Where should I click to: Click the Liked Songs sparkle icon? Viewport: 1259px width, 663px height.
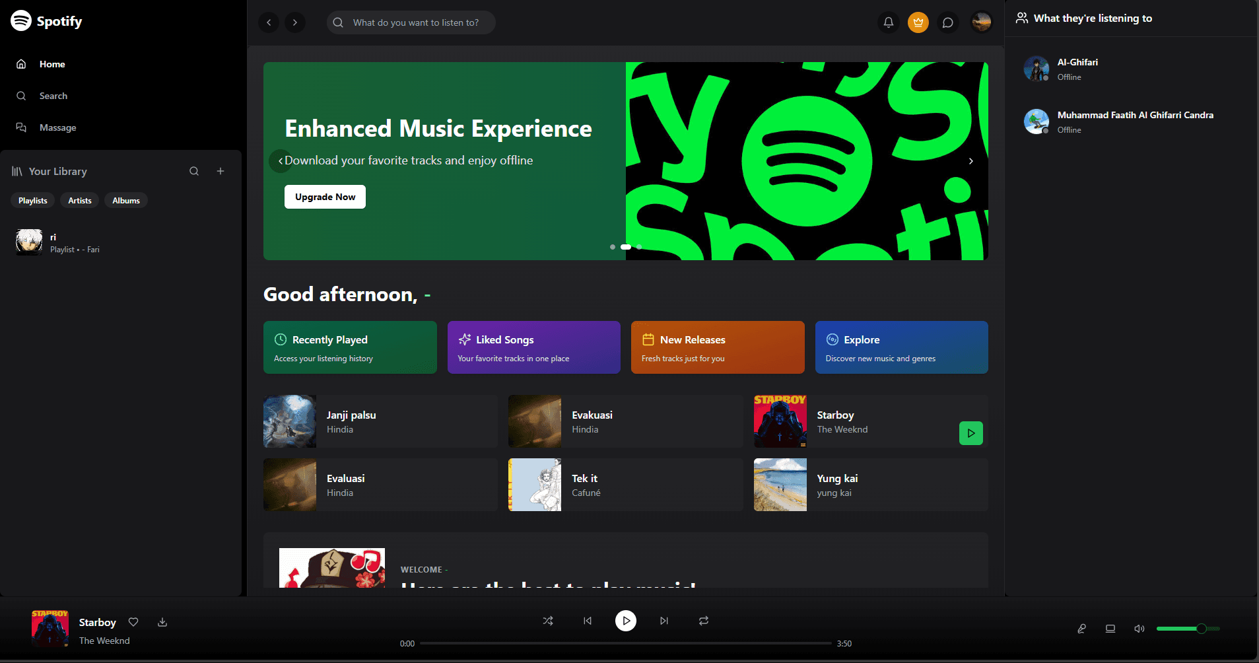[465, 339]
